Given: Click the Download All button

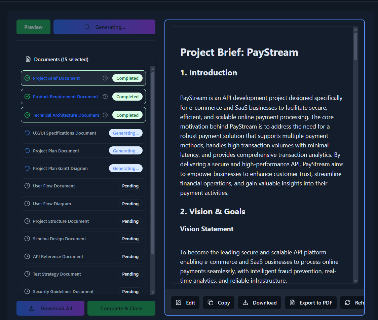Looking at the screenshot, I should [50, 308].
